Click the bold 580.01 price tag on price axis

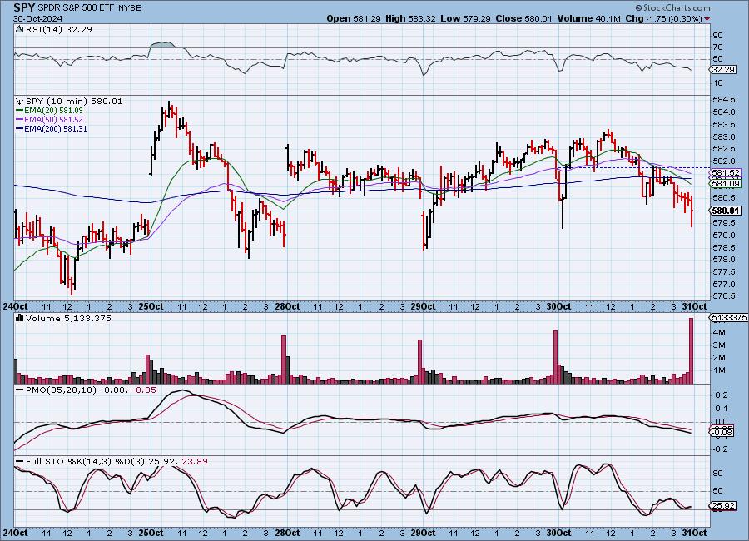pos(725,211)
